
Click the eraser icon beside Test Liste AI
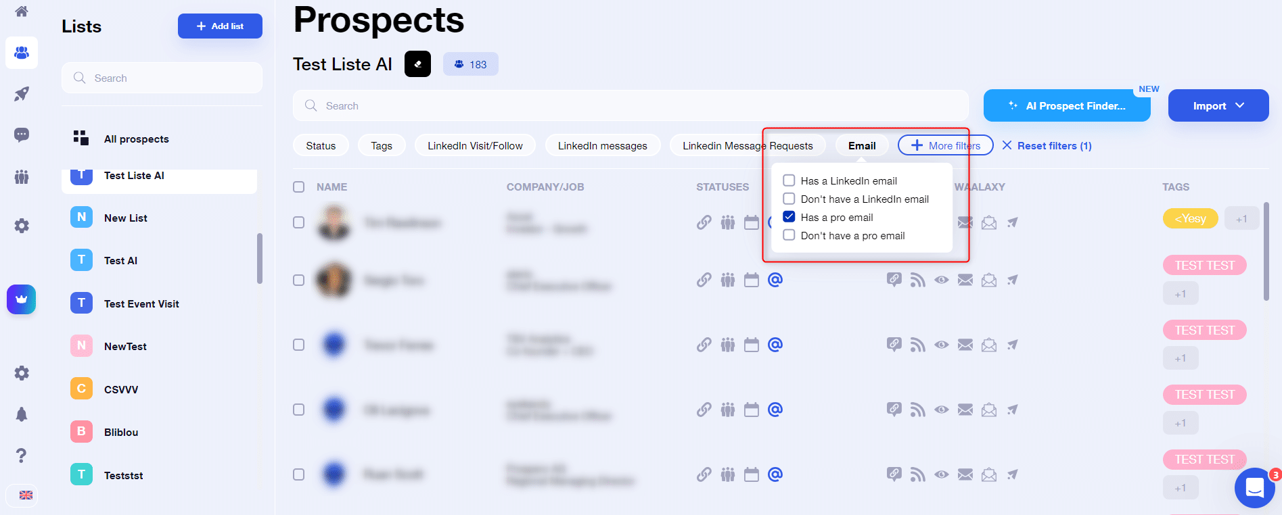click(x=417, y=64)
